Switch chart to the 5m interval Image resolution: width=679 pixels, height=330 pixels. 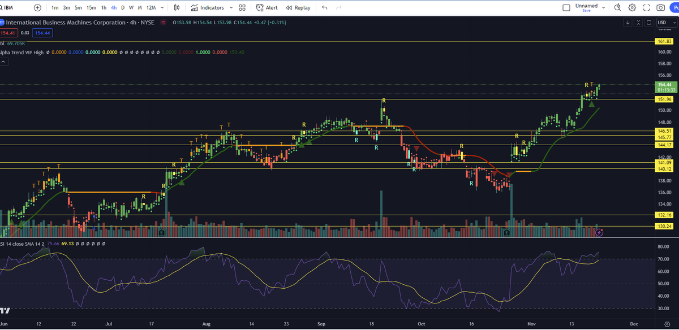[x=79, y=8]
